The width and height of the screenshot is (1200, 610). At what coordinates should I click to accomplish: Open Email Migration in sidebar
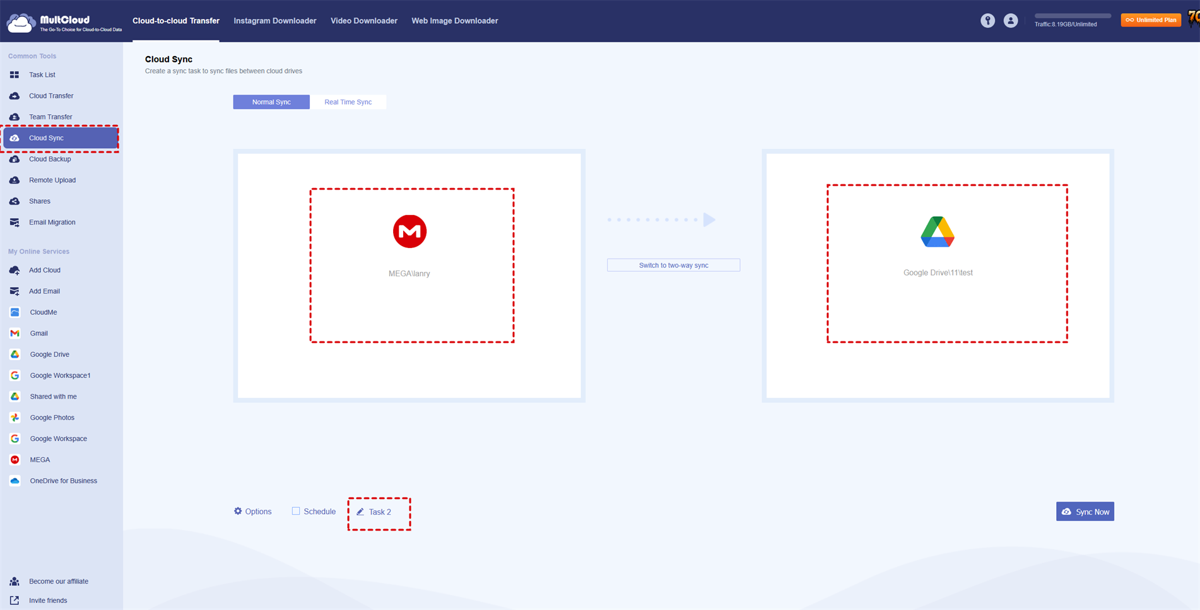[x=52, y=222]
